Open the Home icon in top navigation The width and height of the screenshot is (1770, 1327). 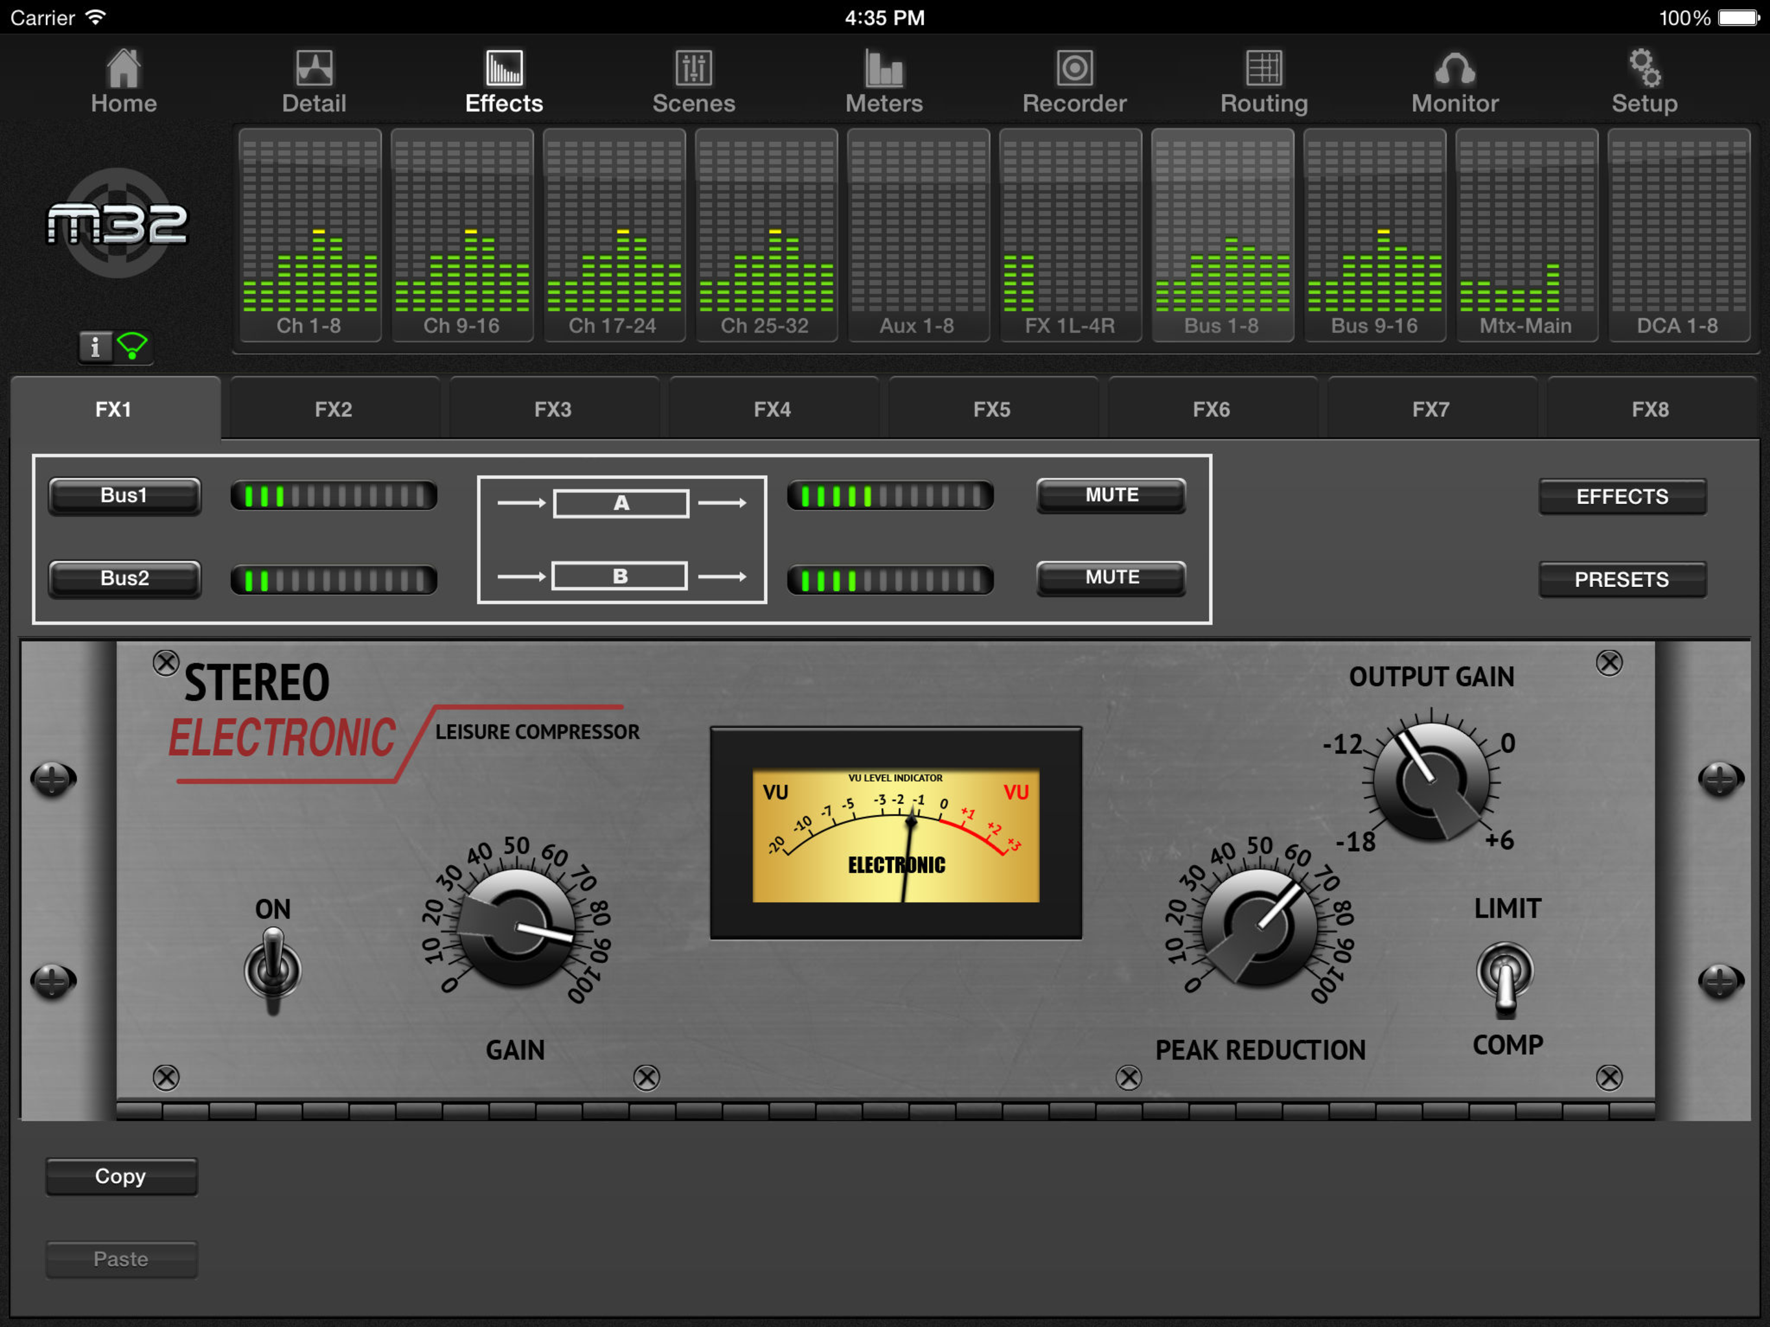pos(123,69)
